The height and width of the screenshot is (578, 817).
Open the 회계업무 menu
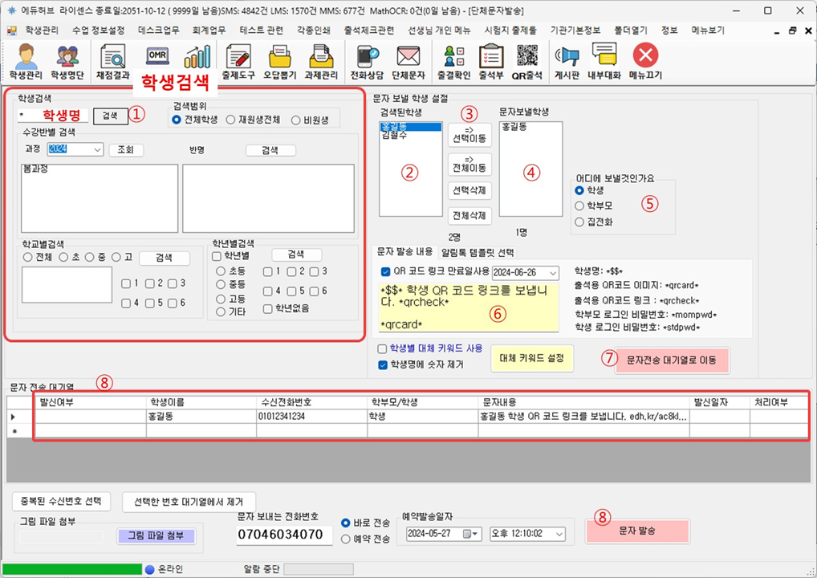(x=205, y=31)
